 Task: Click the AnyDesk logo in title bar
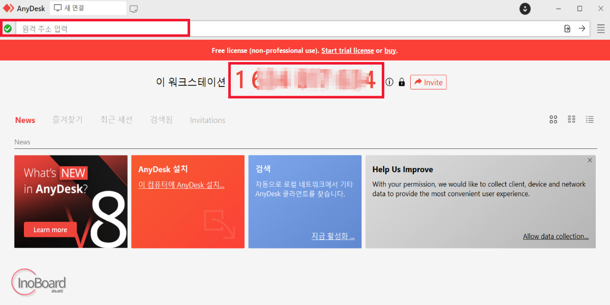click(x=9, y=8)
